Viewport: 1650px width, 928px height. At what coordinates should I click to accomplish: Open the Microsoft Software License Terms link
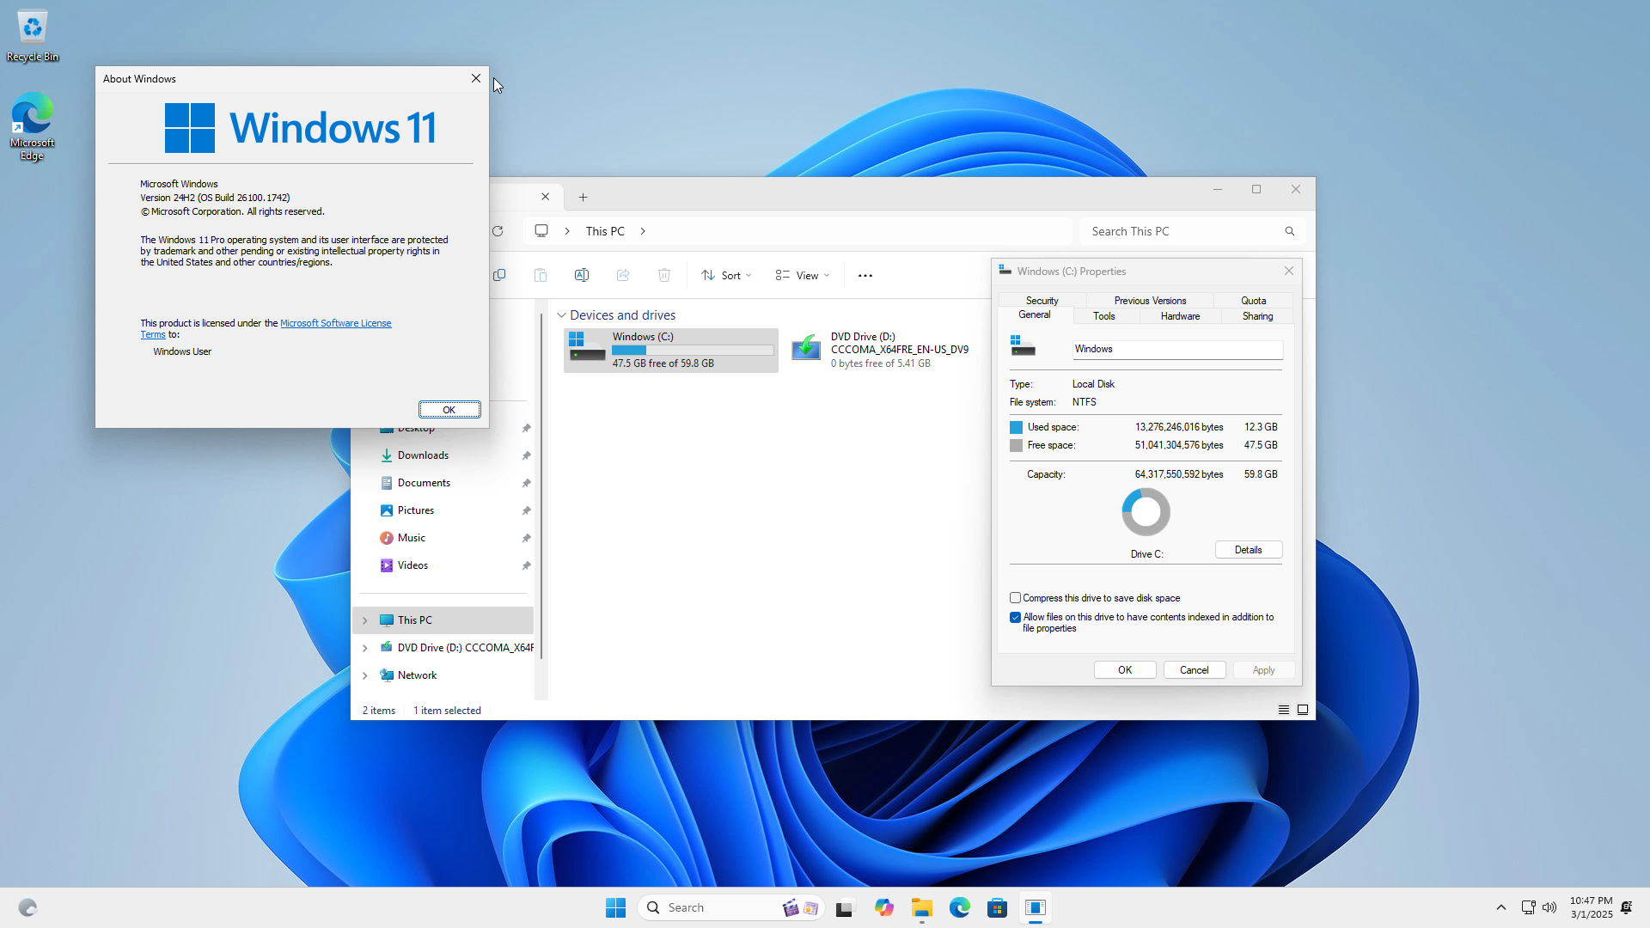[335, 323]
